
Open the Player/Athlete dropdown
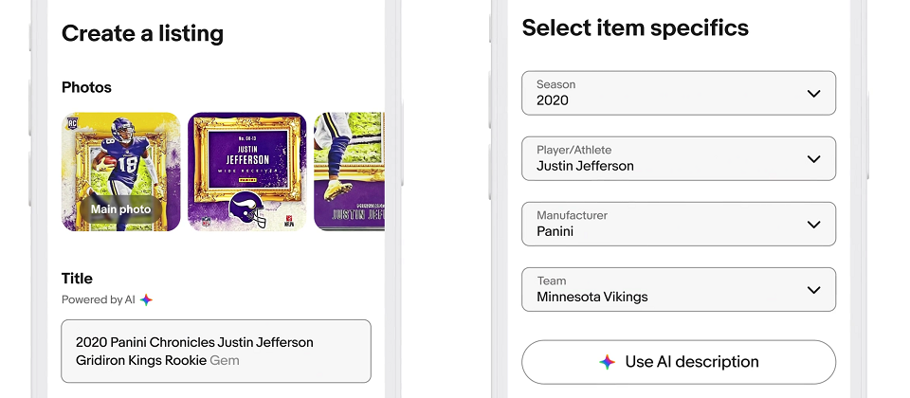tap(679, 159)
